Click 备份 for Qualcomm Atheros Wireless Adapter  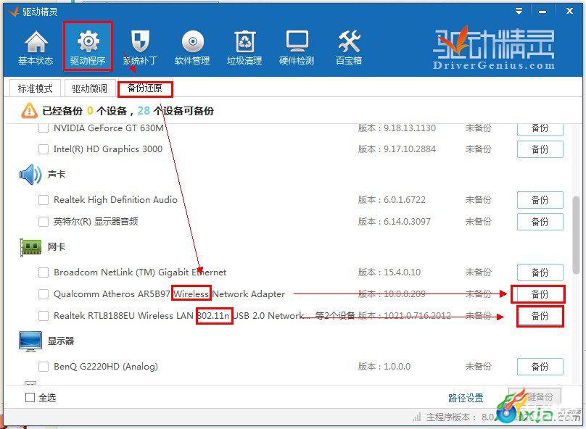click(x=540, y=294)
